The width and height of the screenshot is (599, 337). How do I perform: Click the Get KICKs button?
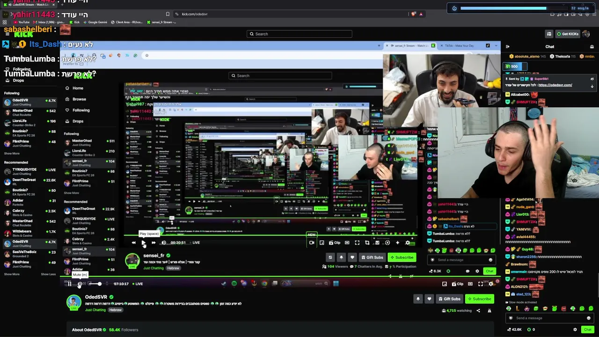tap(568, 34)
